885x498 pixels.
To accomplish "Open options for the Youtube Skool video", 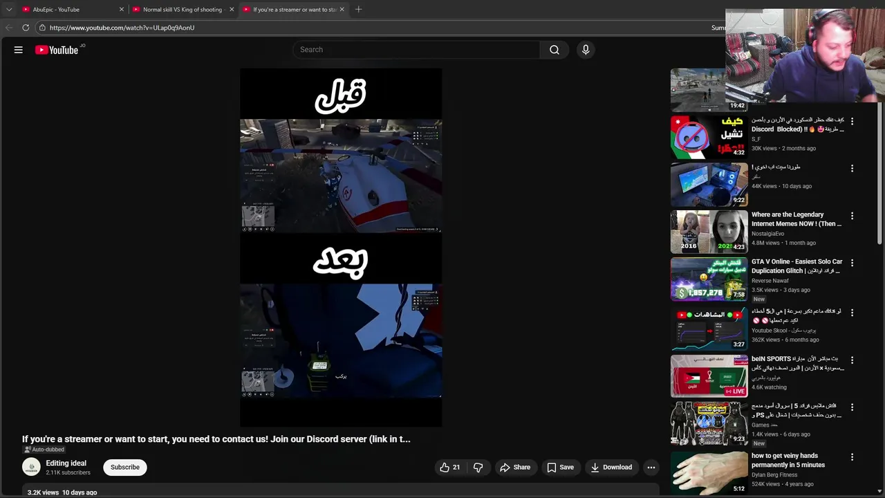I will 852,313.
